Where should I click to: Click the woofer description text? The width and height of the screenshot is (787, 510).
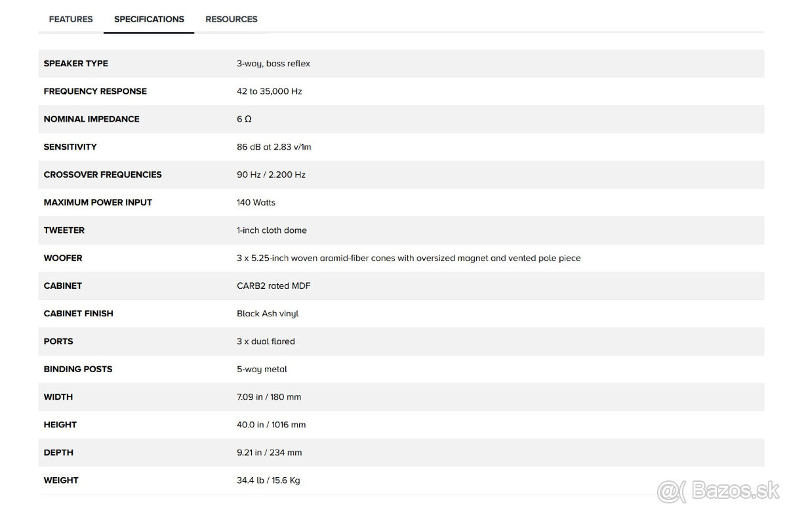pos(408,258)
